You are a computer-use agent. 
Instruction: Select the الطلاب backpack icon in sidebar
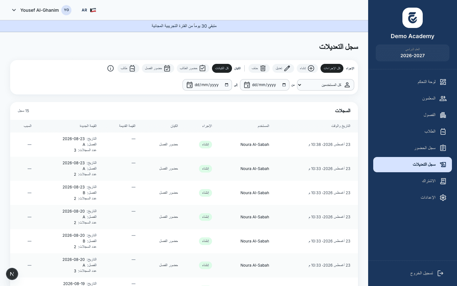coord(443,132)
